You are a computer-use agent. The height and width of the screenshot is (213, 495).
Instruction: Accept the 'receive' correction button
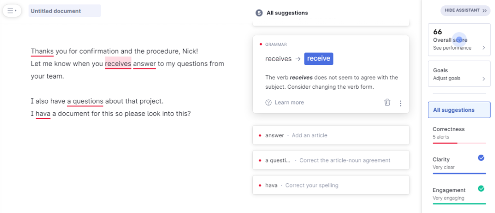pyautogui.click(x=319, y=59)
